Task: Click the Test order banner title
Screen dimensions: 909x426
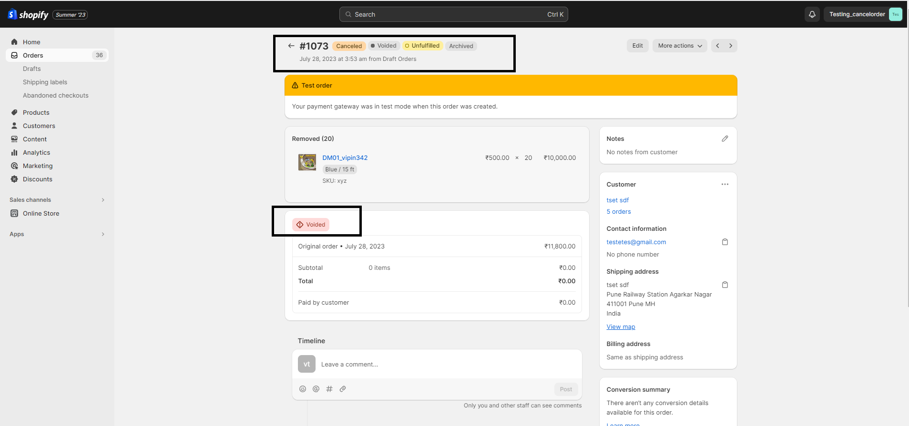Action: [317, 85]
